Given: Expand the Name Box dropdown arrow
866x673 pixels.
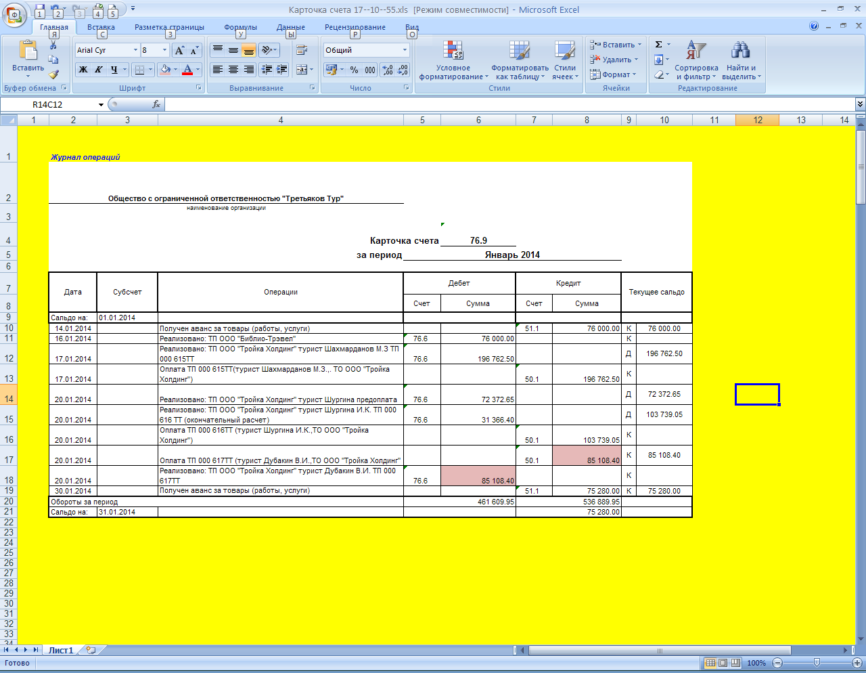Looking at the screenshot, I should [x=101, y=105].
